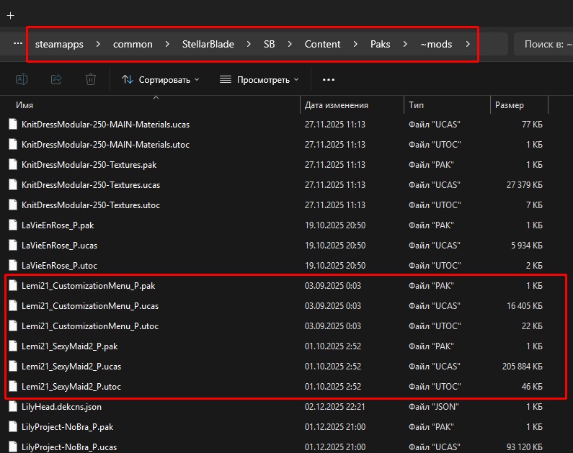Click the rename icon in toolbar
The image size is (573, 453).
[x=22, y=79]
